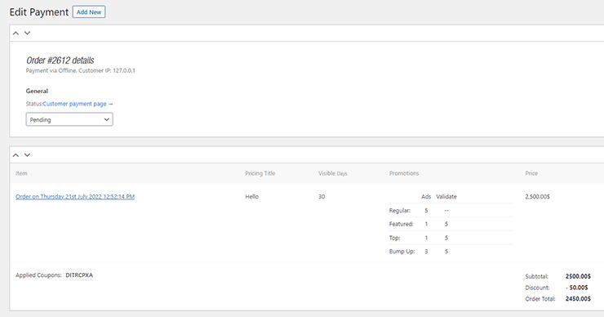Click the Regular: promotion row label
This screenshot has height=317, width=604.
(x=400, y=211)
